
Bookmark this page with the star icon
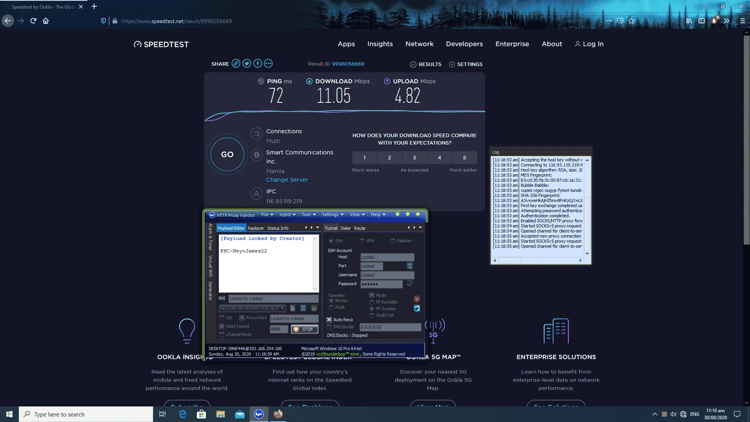(631, 21)
